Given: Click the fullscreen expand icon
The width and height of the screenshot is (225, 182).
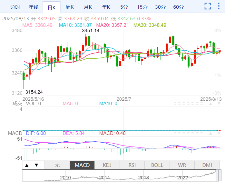Looking at the screenshot, I should click(x=208, y=6).
